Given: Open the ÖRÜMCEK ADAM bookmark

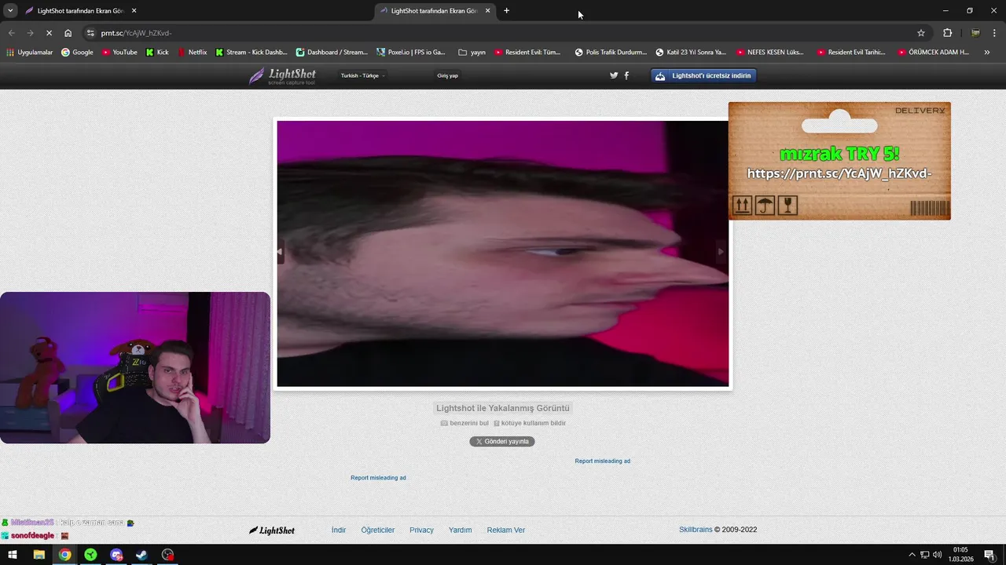Looking at the screenshot, I should [x=934, y=53].
